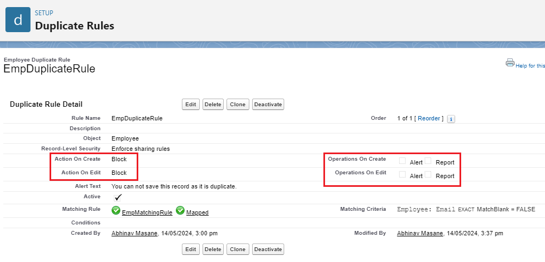The width and height of the screenshot is (545, 262).
Task: Click the top Edit button
Action: [191, 105]
